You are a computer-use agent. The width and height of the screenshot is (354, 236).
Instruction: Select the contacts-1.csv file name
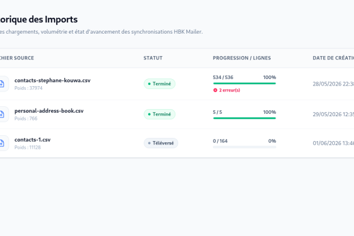32,140
